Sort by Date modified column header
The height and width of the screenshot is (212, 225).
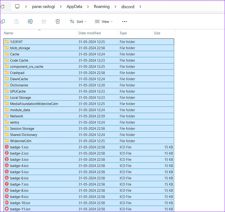pos(90,33)
